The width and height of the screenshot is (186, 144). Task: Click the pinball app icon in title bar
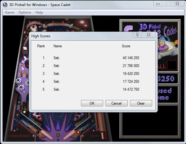coord(5,5)
